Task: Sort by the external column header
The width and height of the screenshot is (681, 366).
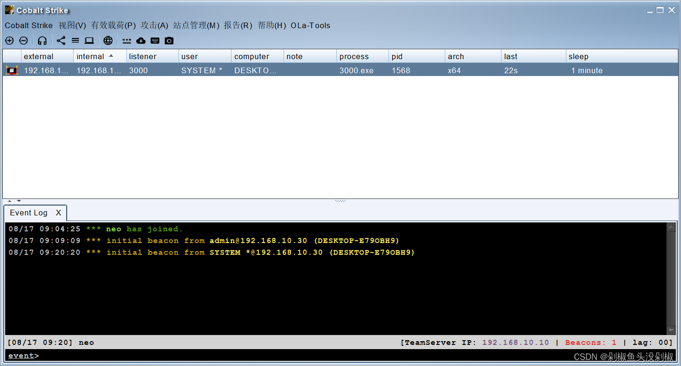Action: tap(47, 56)
